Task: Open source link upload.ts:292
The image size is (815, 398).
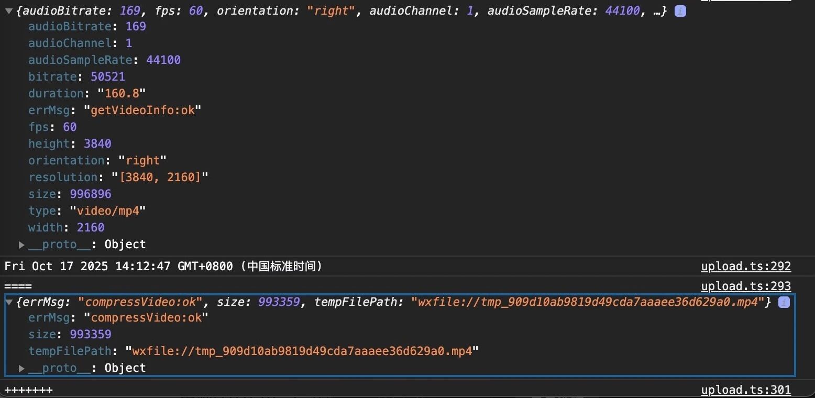Action: pos(746,266)
